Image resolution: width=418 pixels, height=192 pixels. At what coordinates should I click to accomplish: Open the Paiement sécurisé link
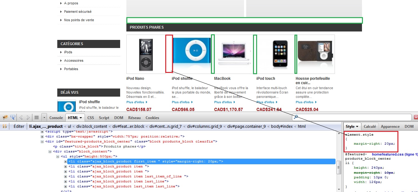78,12
